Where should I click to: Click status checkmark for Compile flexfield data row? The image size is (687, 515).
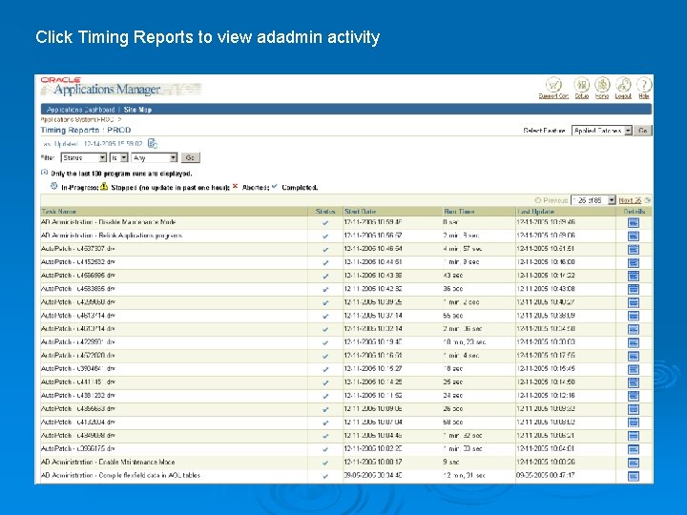pyautogui.click(x=325, y=476)
